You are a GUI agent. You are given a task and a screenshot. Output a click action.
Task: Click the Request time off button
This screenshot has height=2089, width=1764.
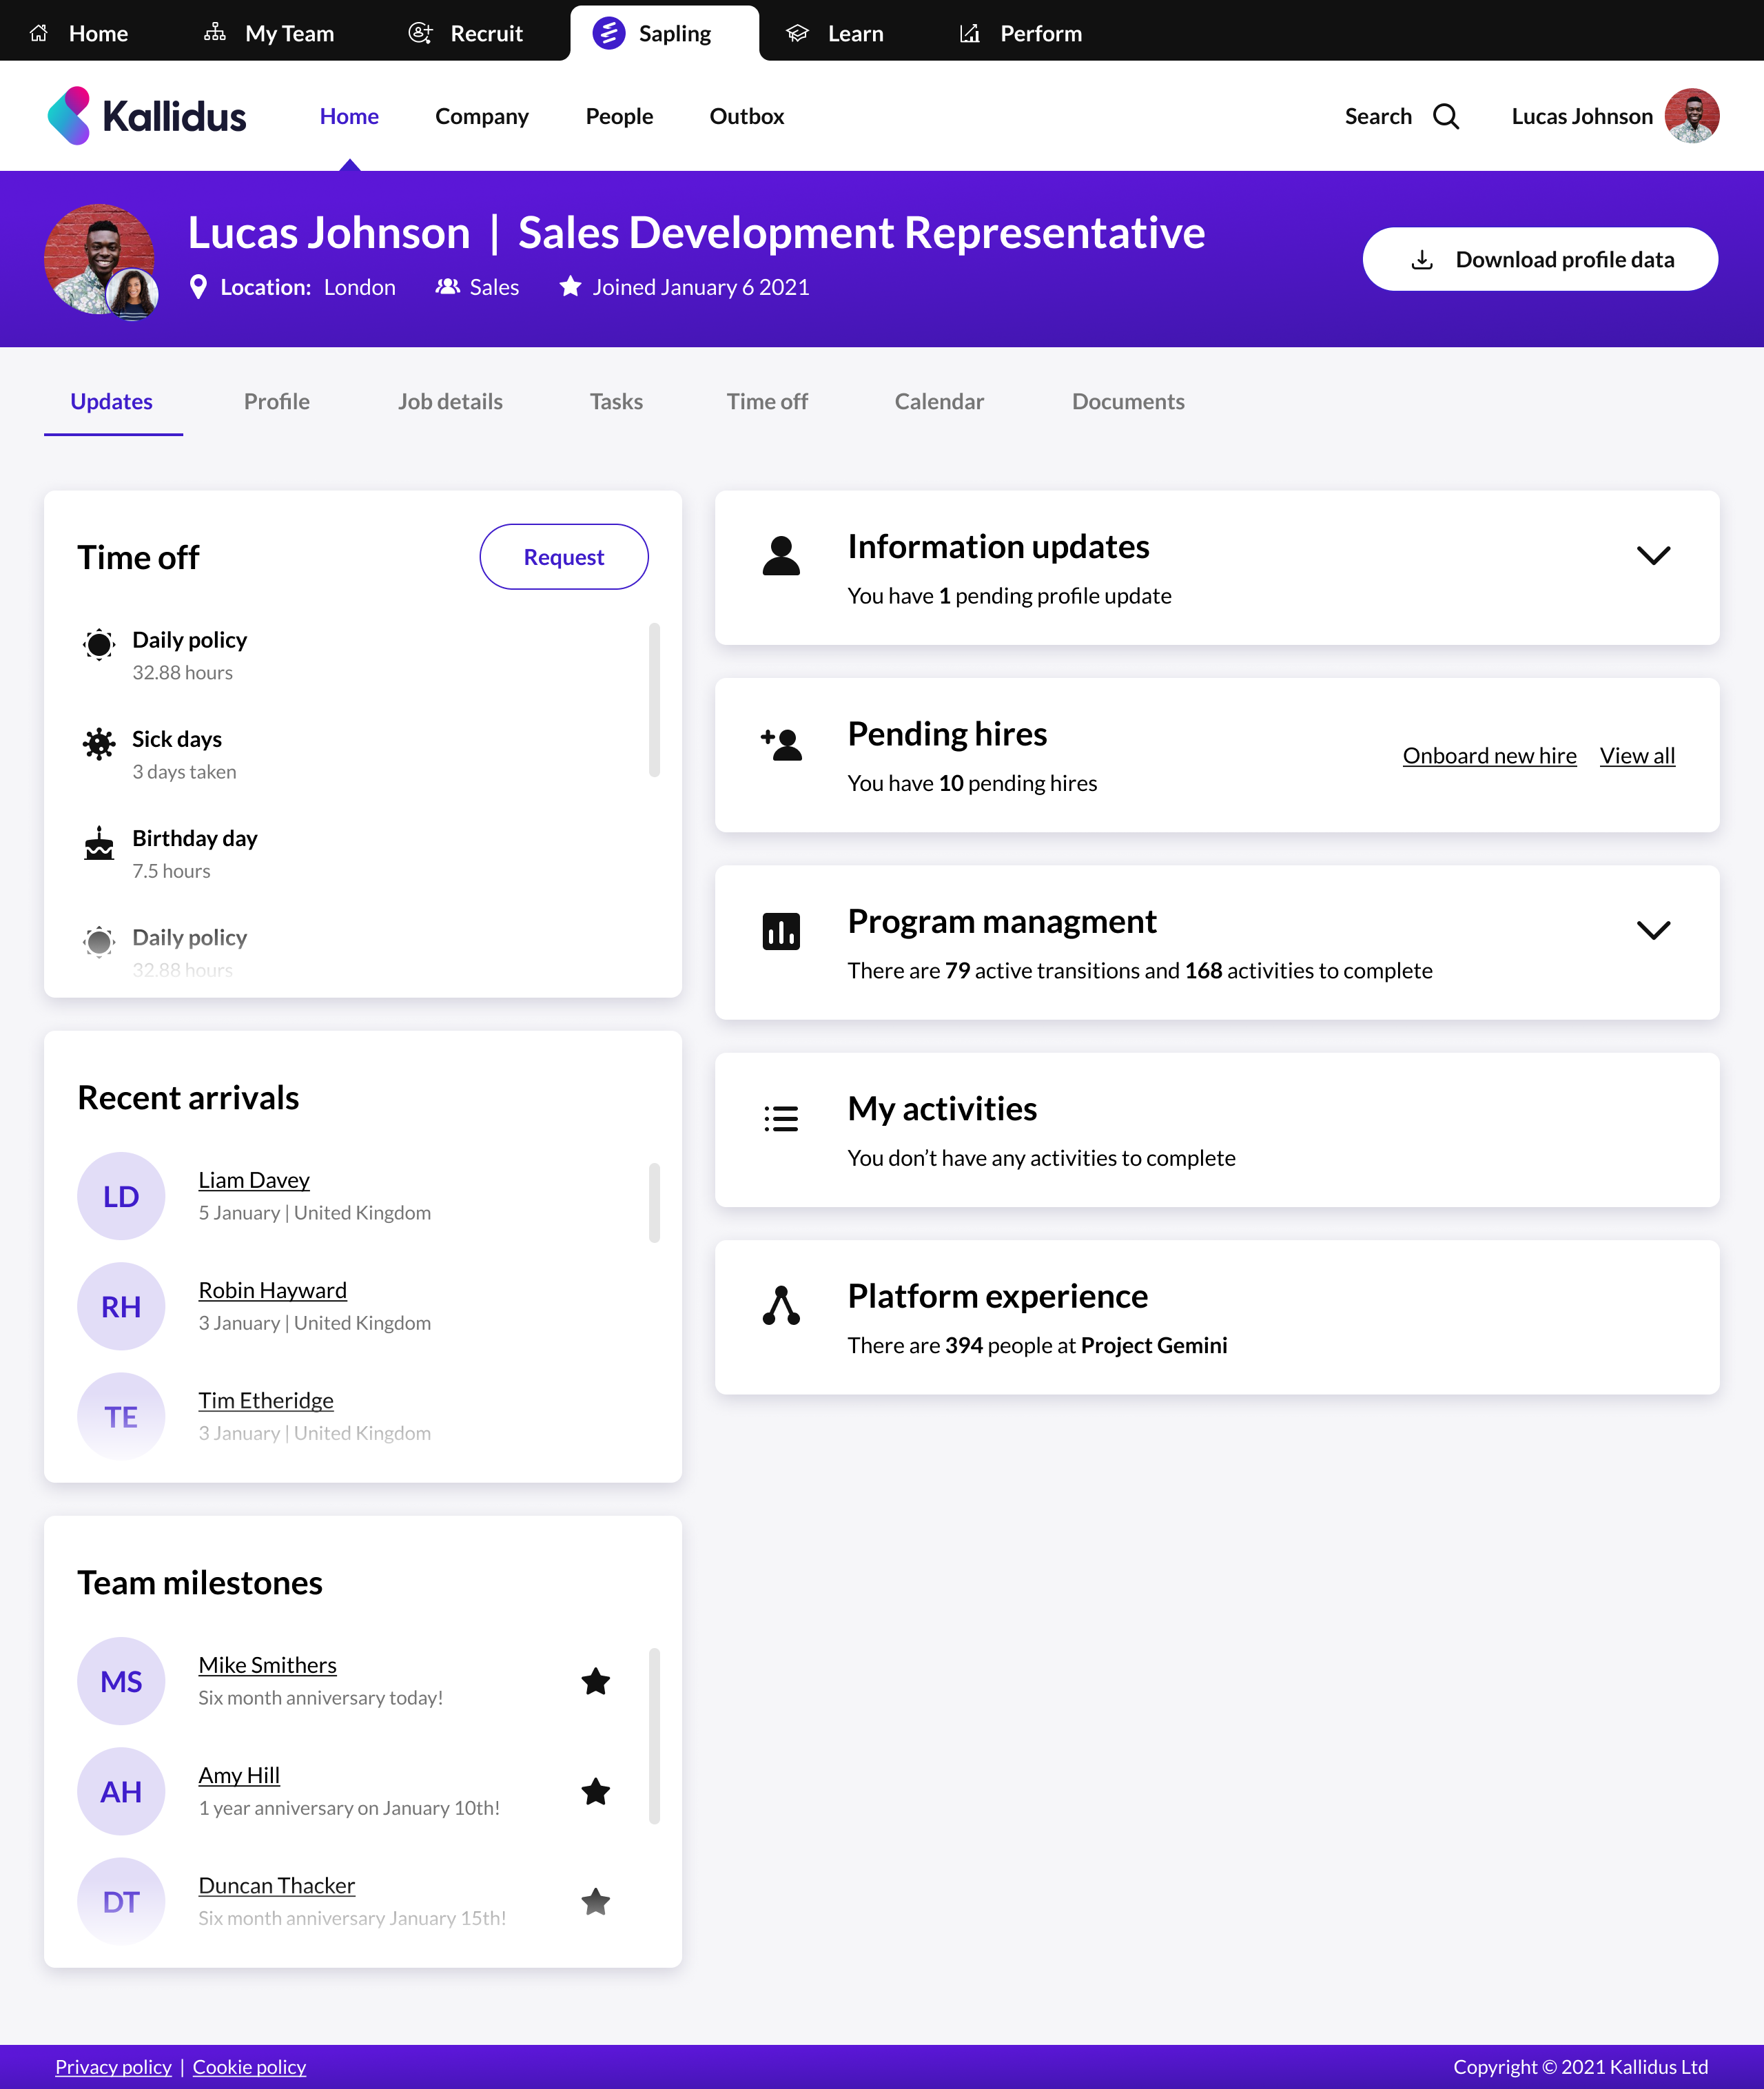point(563,557)
